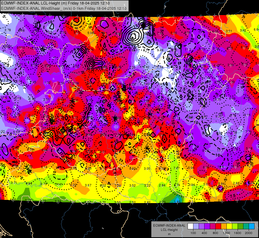
Task: Select the red legend color swatch
Action: pyautogui.click(x=218, y=226)
